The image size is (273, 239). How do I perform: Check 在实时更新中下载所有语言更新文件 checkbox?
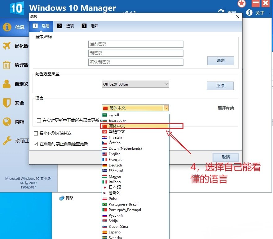[x=39, y=120]
